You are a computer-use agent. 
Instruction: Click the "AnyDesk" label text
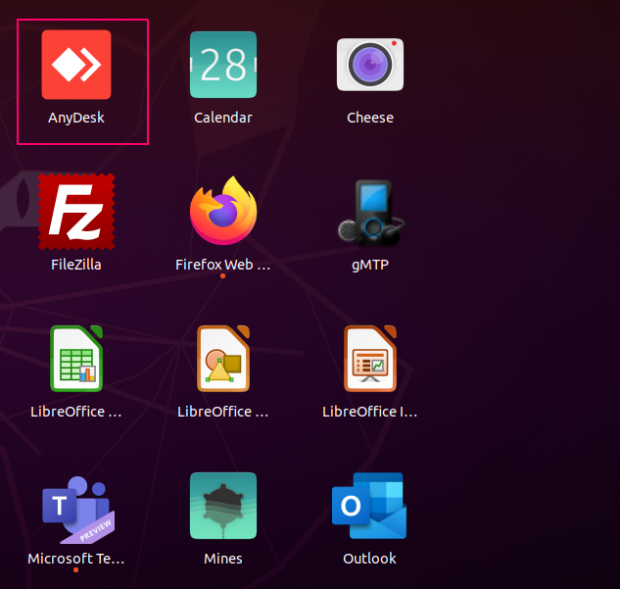click(76, 118)
